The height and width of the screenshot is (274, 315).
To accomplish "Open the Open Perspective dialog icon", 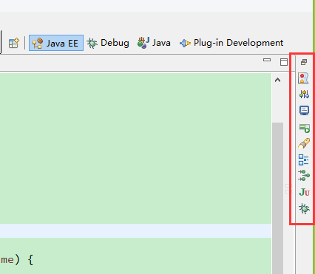I will coord(14,43).
